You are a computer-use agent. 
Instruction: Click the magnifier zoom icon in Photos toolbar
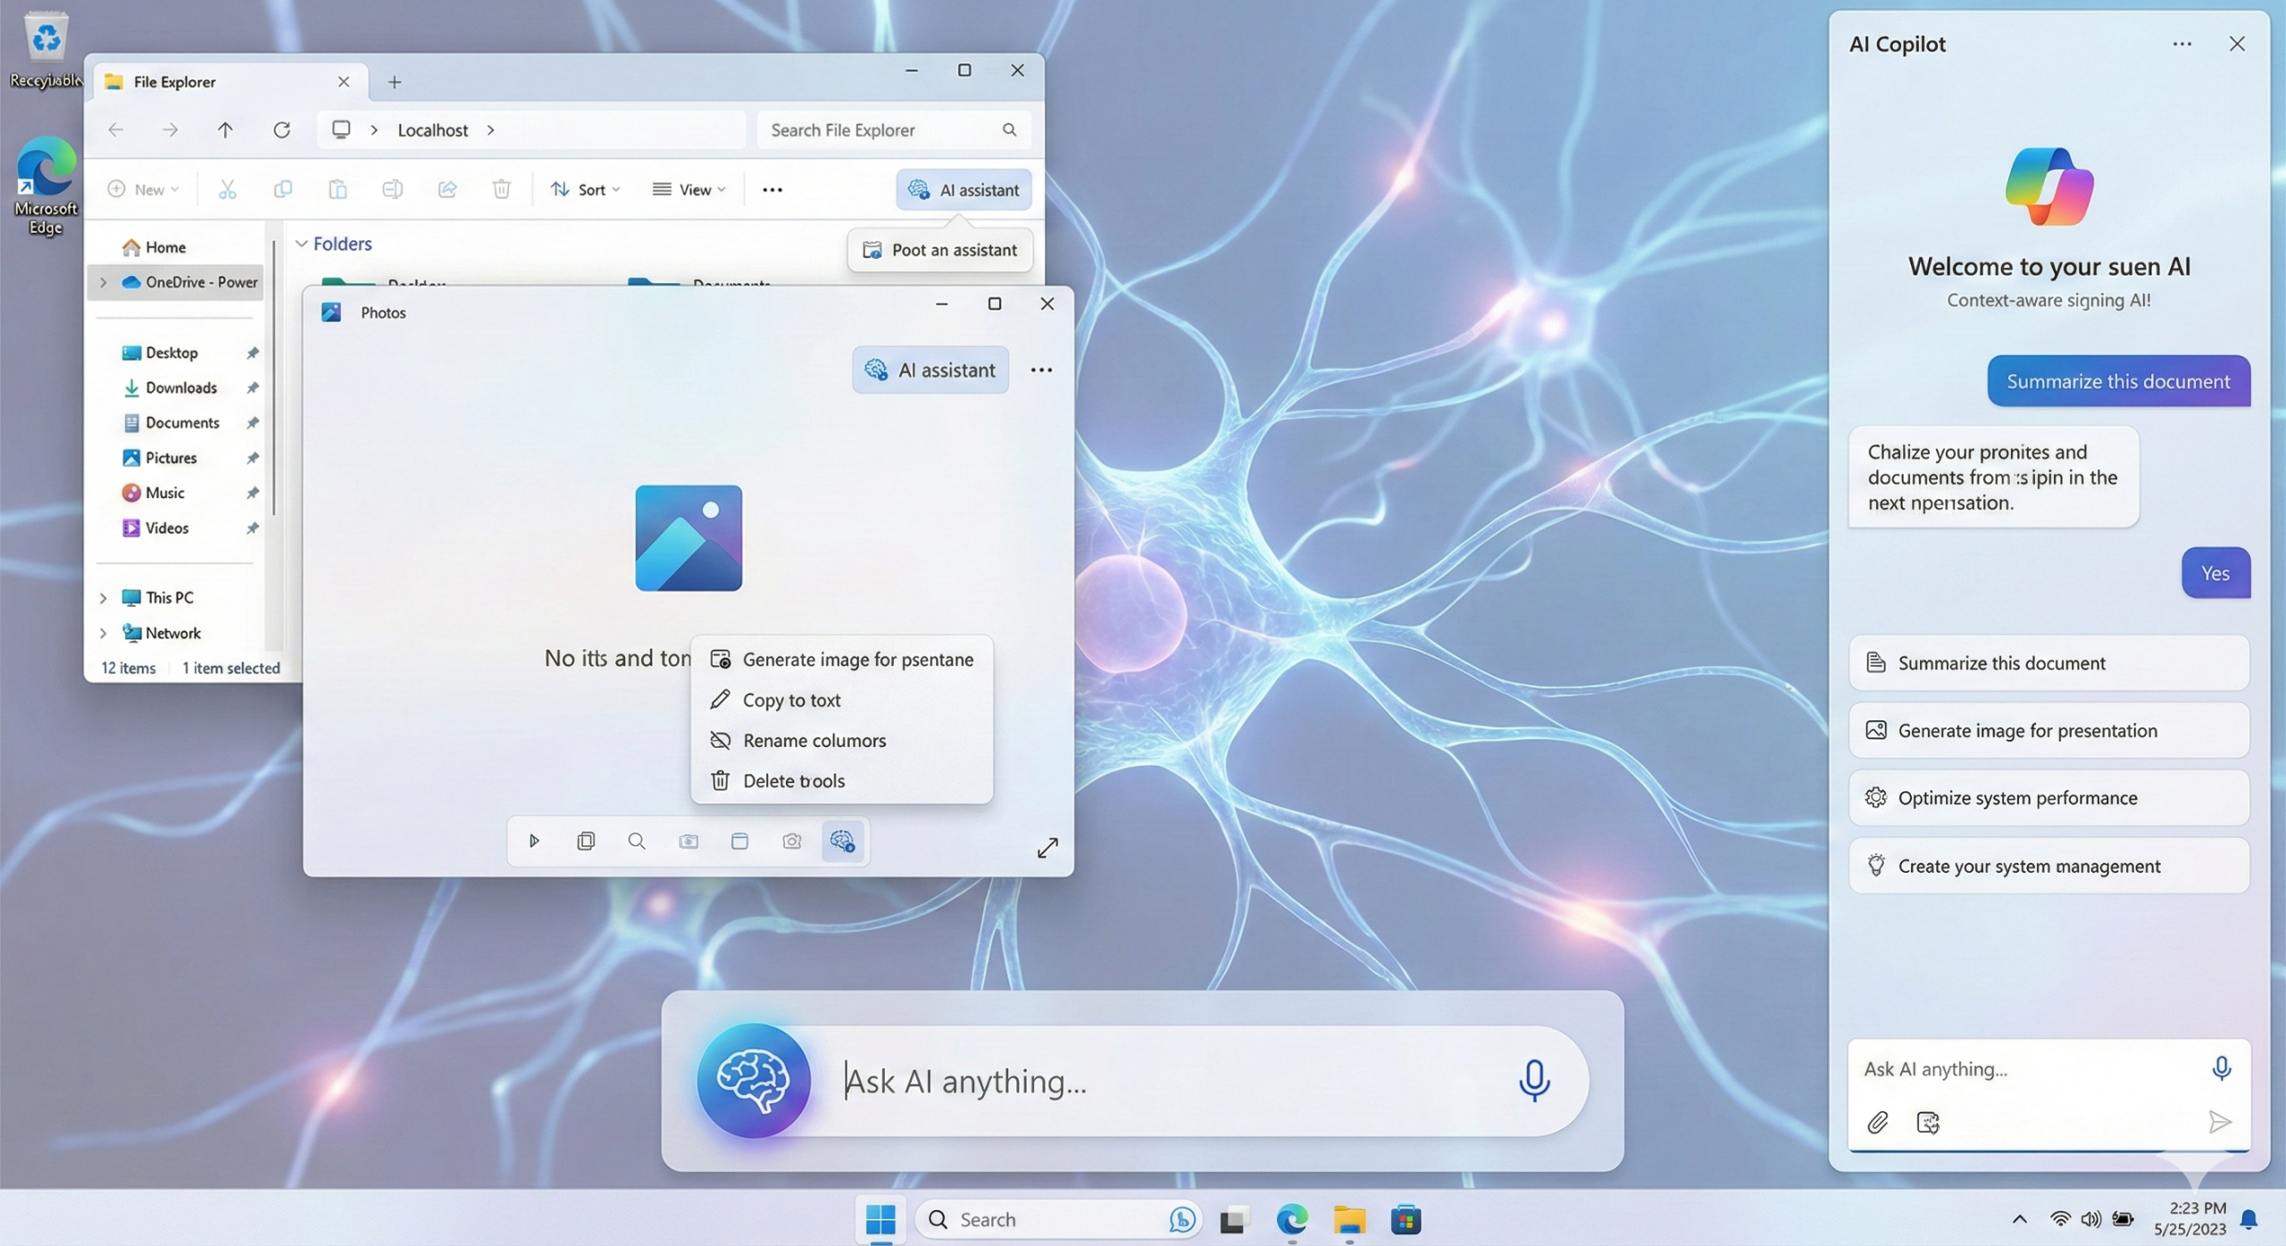click(x=636, y=841)
